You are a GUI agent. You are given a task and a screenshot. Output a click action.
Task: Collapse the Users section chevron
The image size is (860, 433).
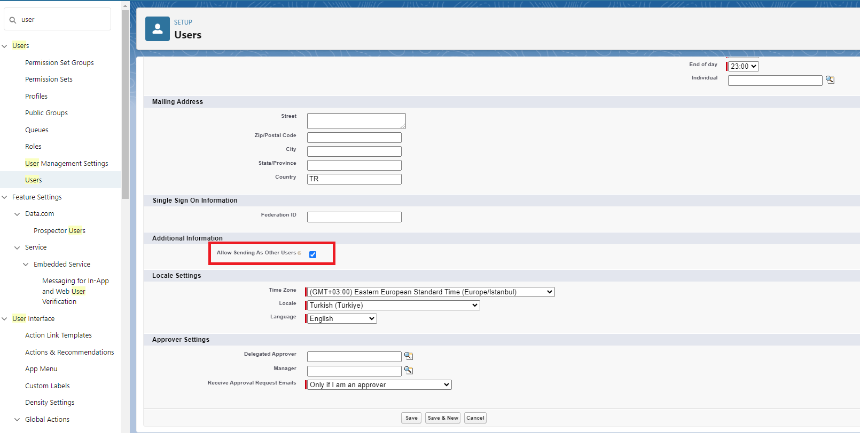pyautogui.click(x=5, y=46)
